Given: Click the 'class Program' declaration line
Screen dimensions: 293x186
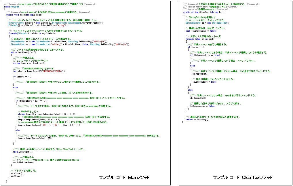Looking at the screenshot, I should [12, 7].
